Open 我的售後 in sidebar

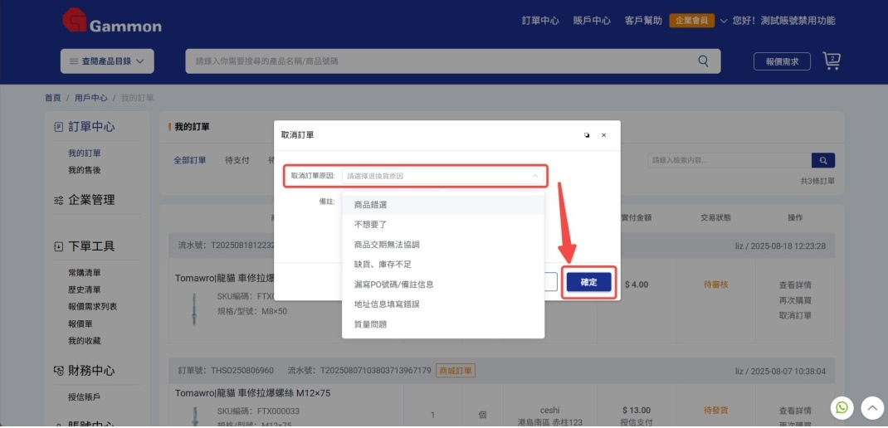pyautogui.click(x=84, y=170)
